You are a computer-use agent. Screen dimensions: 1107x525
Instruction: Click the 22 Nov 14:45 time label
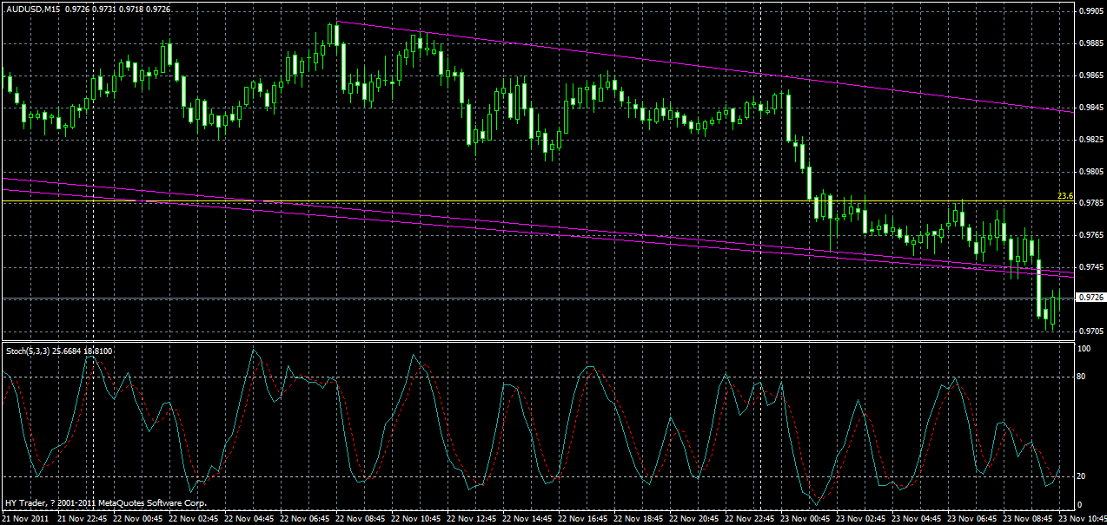[527, 518]
